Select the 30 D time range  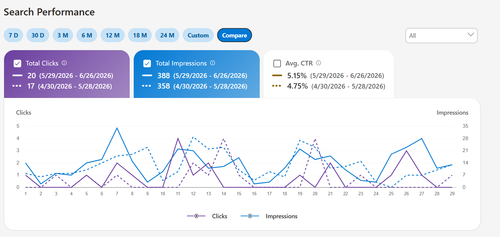coord(38,35)
